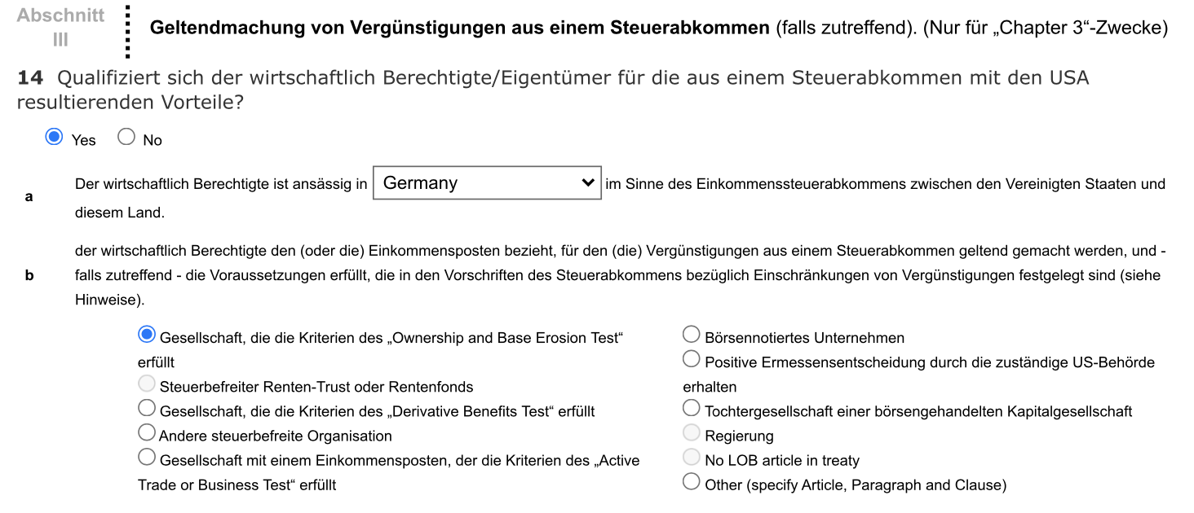Choose the Börsennotiertes Unternehmen radio button
This screenshot has width=1194, height=513.
click(692, 335)
